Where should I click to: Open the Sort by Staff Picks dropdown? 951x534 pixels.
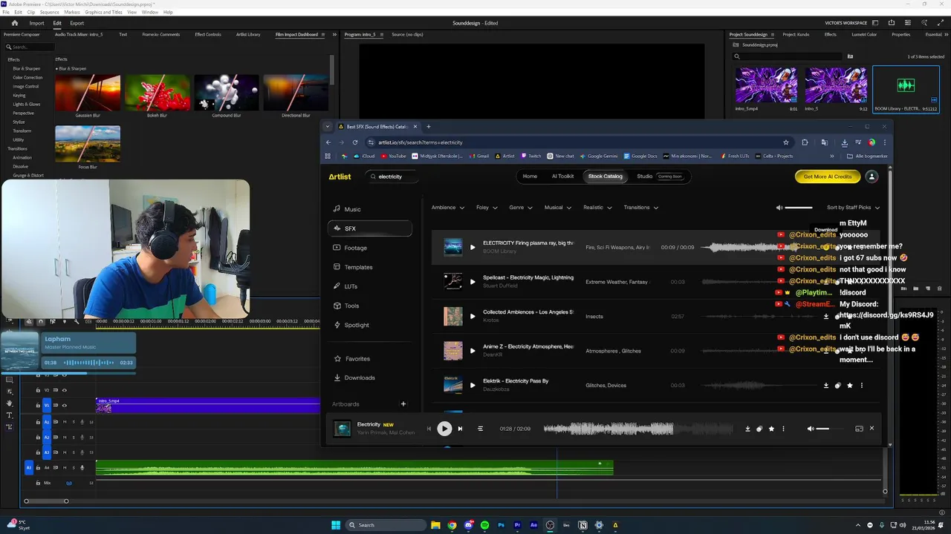tap(853, 208)
